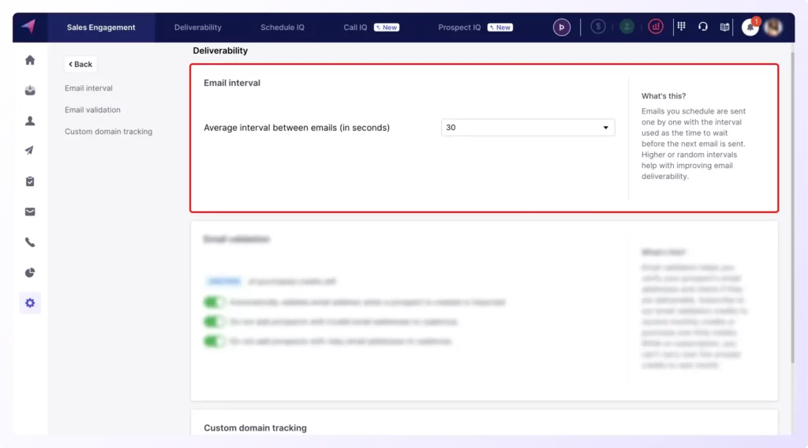Select Custom domain tracking in side menu
Image resolution: width=808 pixels, height=448 pixels.
(109, 131)
